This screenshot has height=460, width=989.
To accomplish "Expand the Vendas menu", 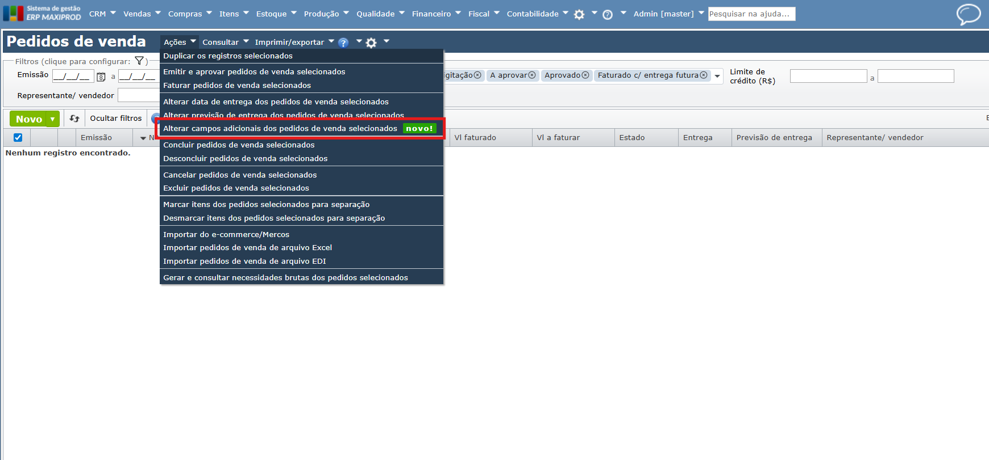I will [x=142, y=14].
